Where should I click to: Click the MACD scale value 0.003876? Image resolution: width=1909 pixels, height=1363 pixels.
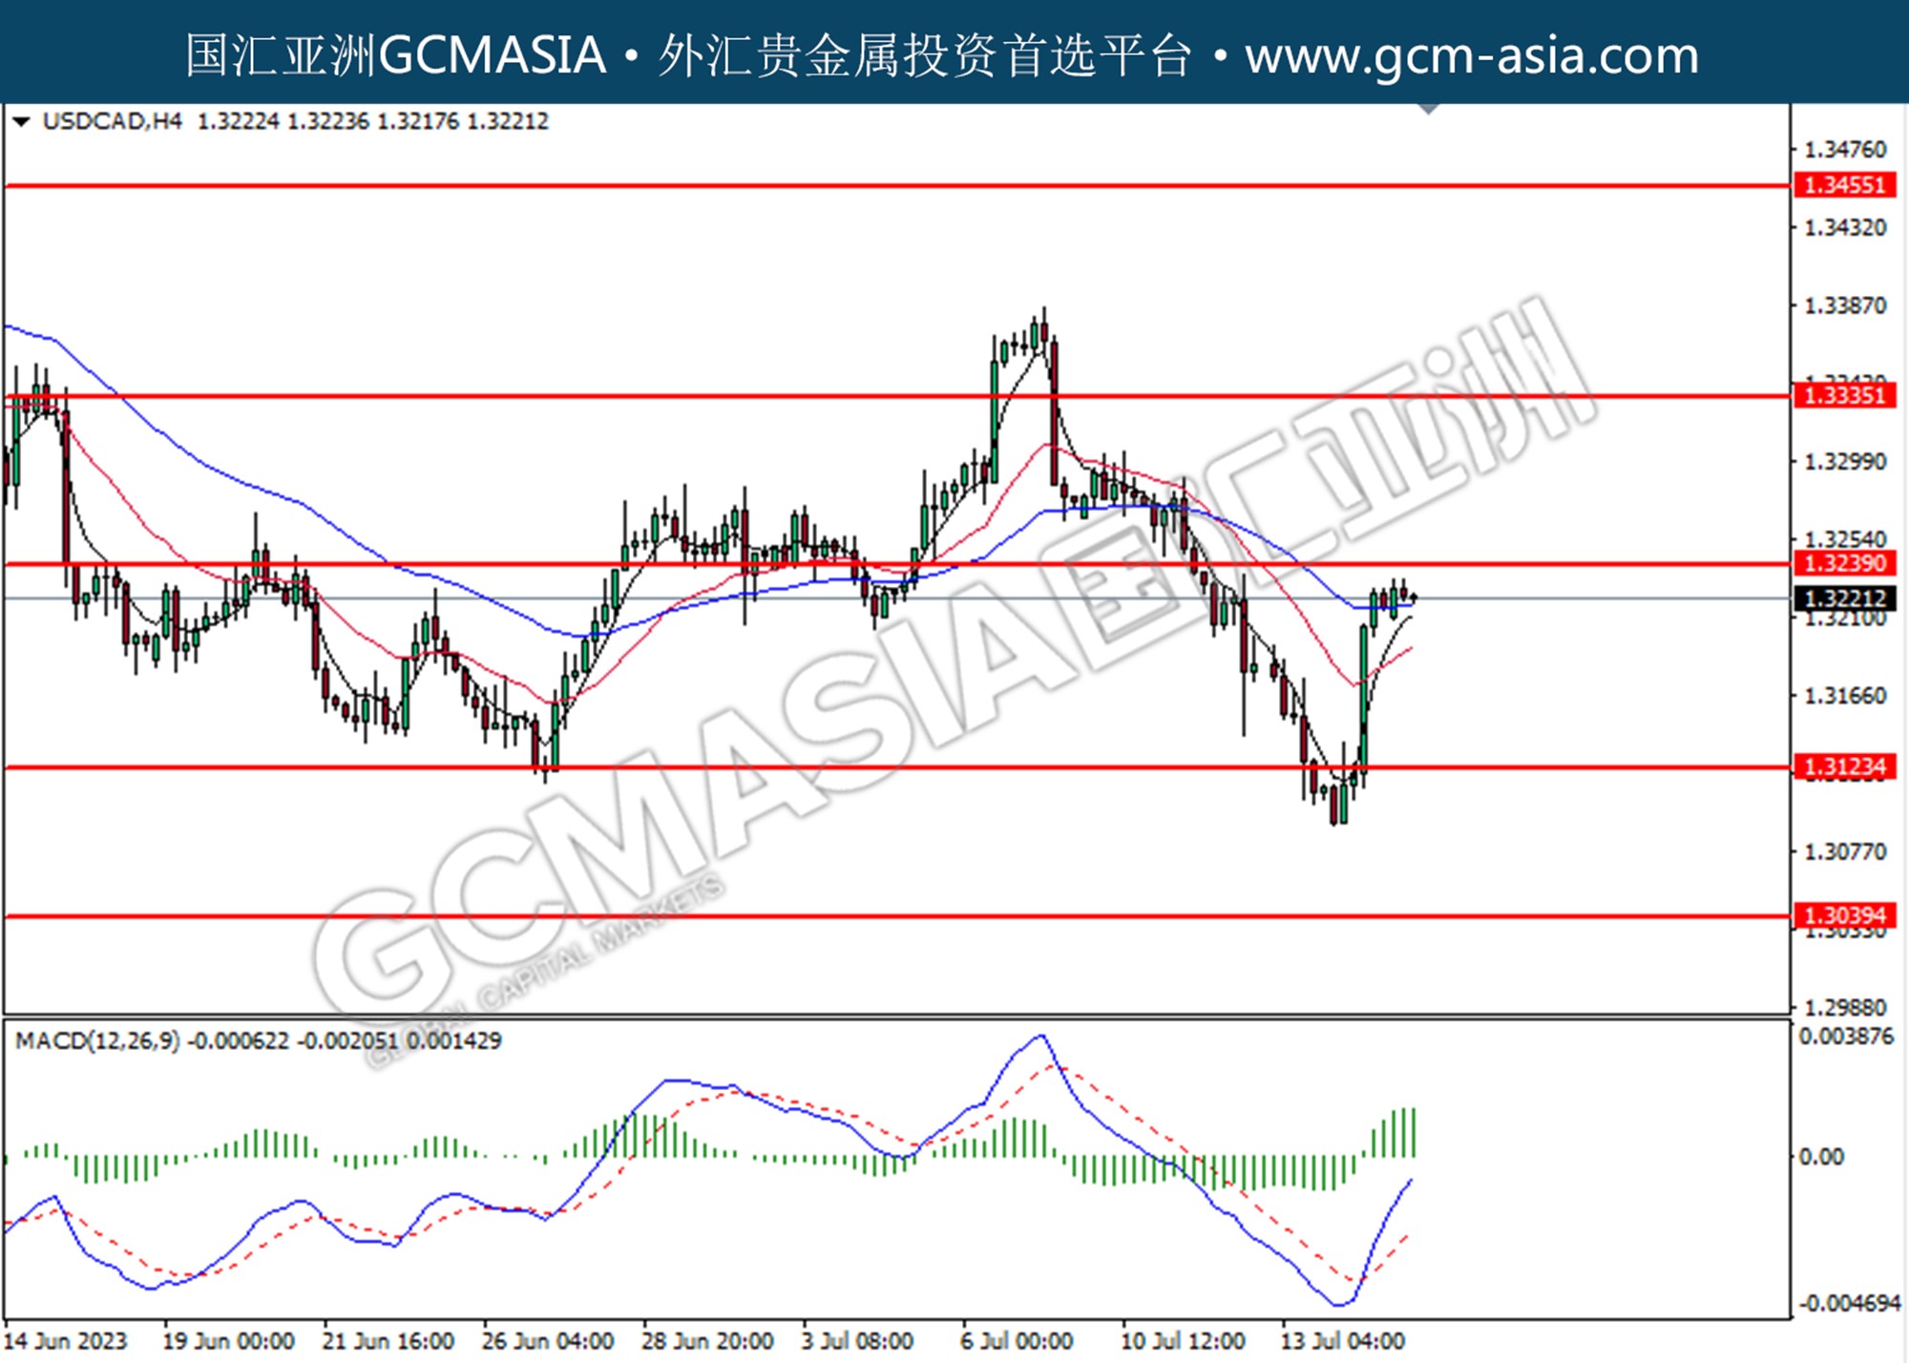[1846, 1037]
